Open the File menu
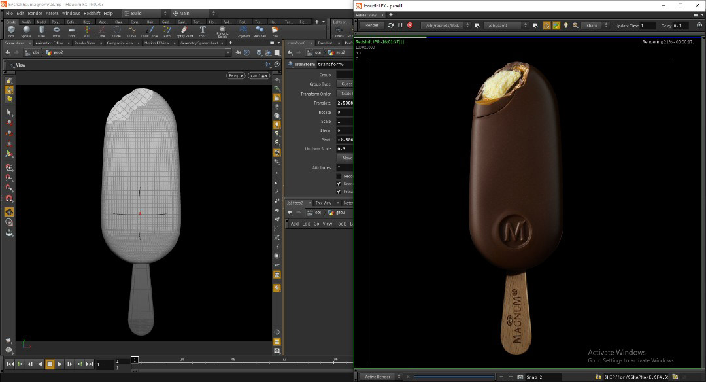The width and height of the screenshot is (706, 382). click(9, 14)
